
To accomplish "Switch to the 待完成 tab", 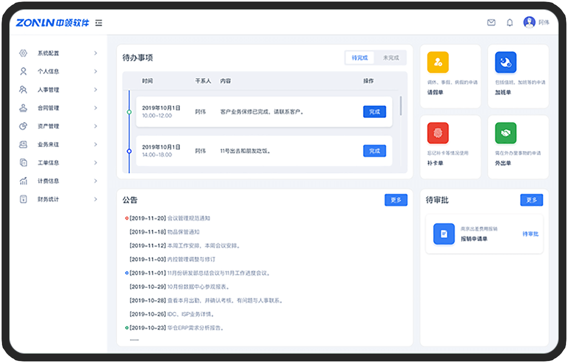I will pos(360,58).
